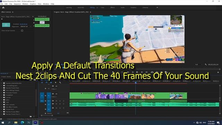Play the transition preview in Effect Controls
Image resolution: width=222 pixels, height=125 pixels.
(2, 19)
